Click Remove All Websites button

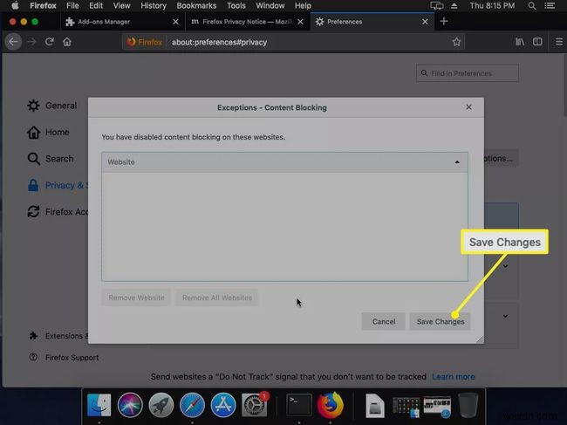[217, 298]
